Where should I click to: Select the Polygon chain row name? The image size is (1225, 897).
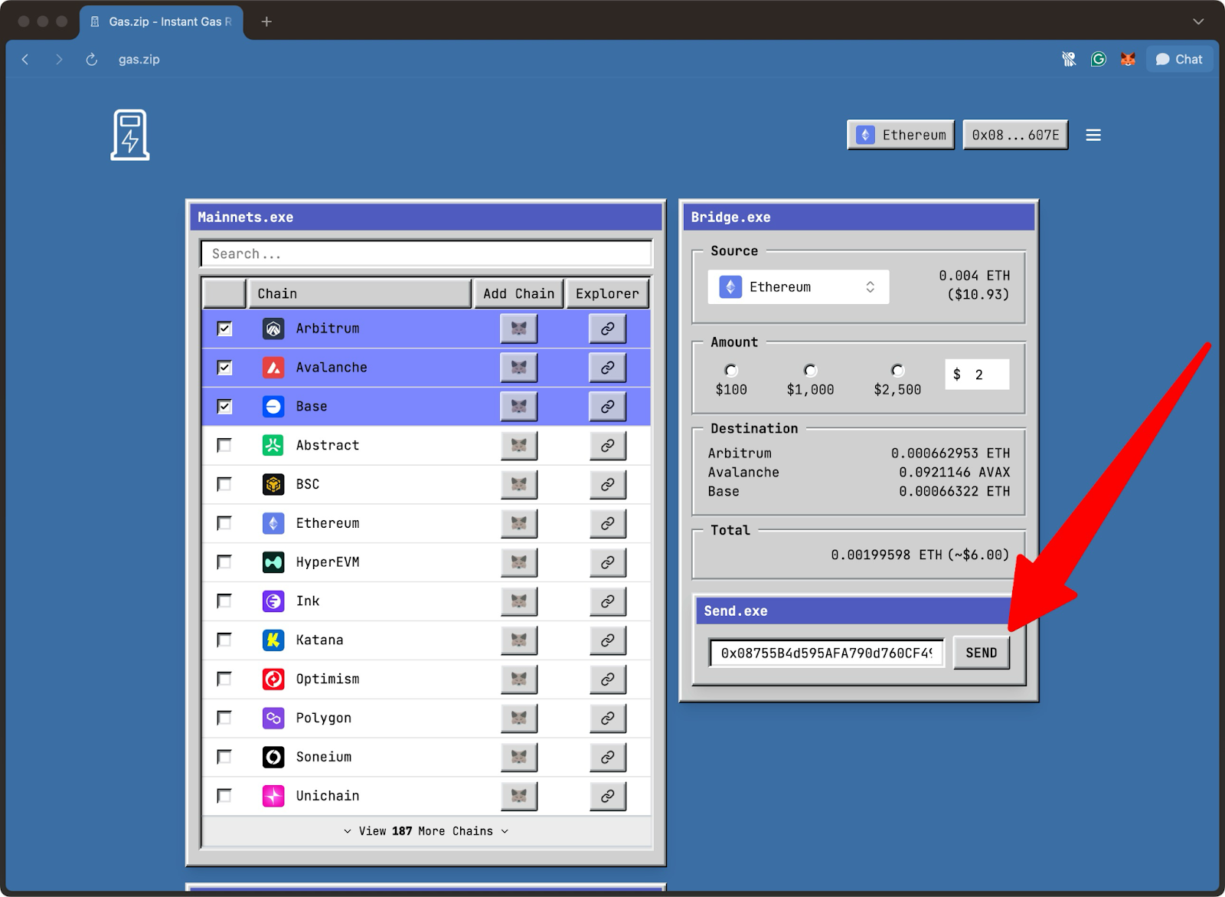pyautogui.click(x=324, y=719)
